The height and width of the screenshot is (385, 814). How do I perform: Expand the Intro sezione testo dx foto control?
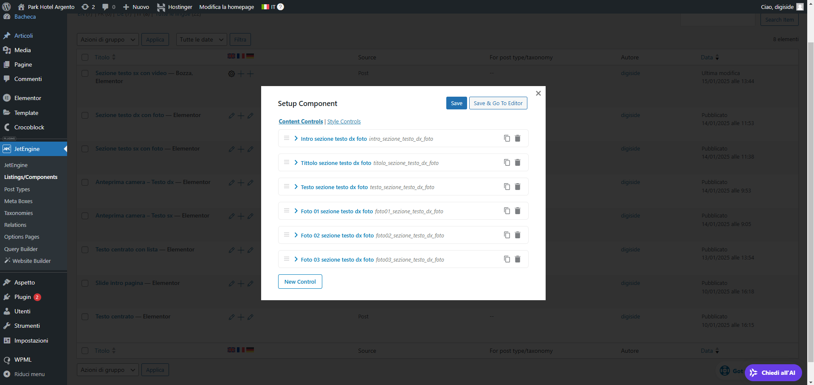point(296,138)
